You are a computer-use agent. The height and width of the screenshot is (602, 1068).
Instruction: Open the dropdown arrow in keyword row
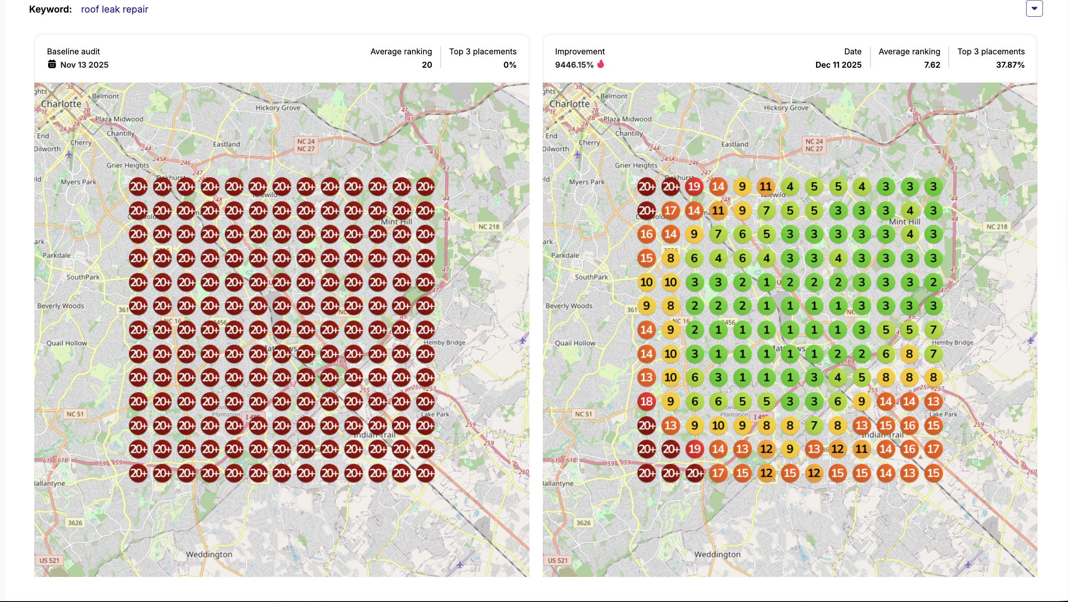[x=1034, y=8]
